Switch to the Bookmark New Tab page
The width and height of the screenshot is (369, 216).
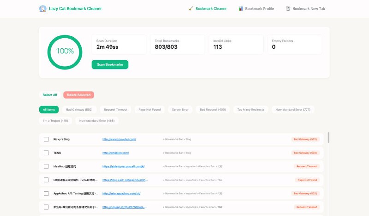coord(311,8)
